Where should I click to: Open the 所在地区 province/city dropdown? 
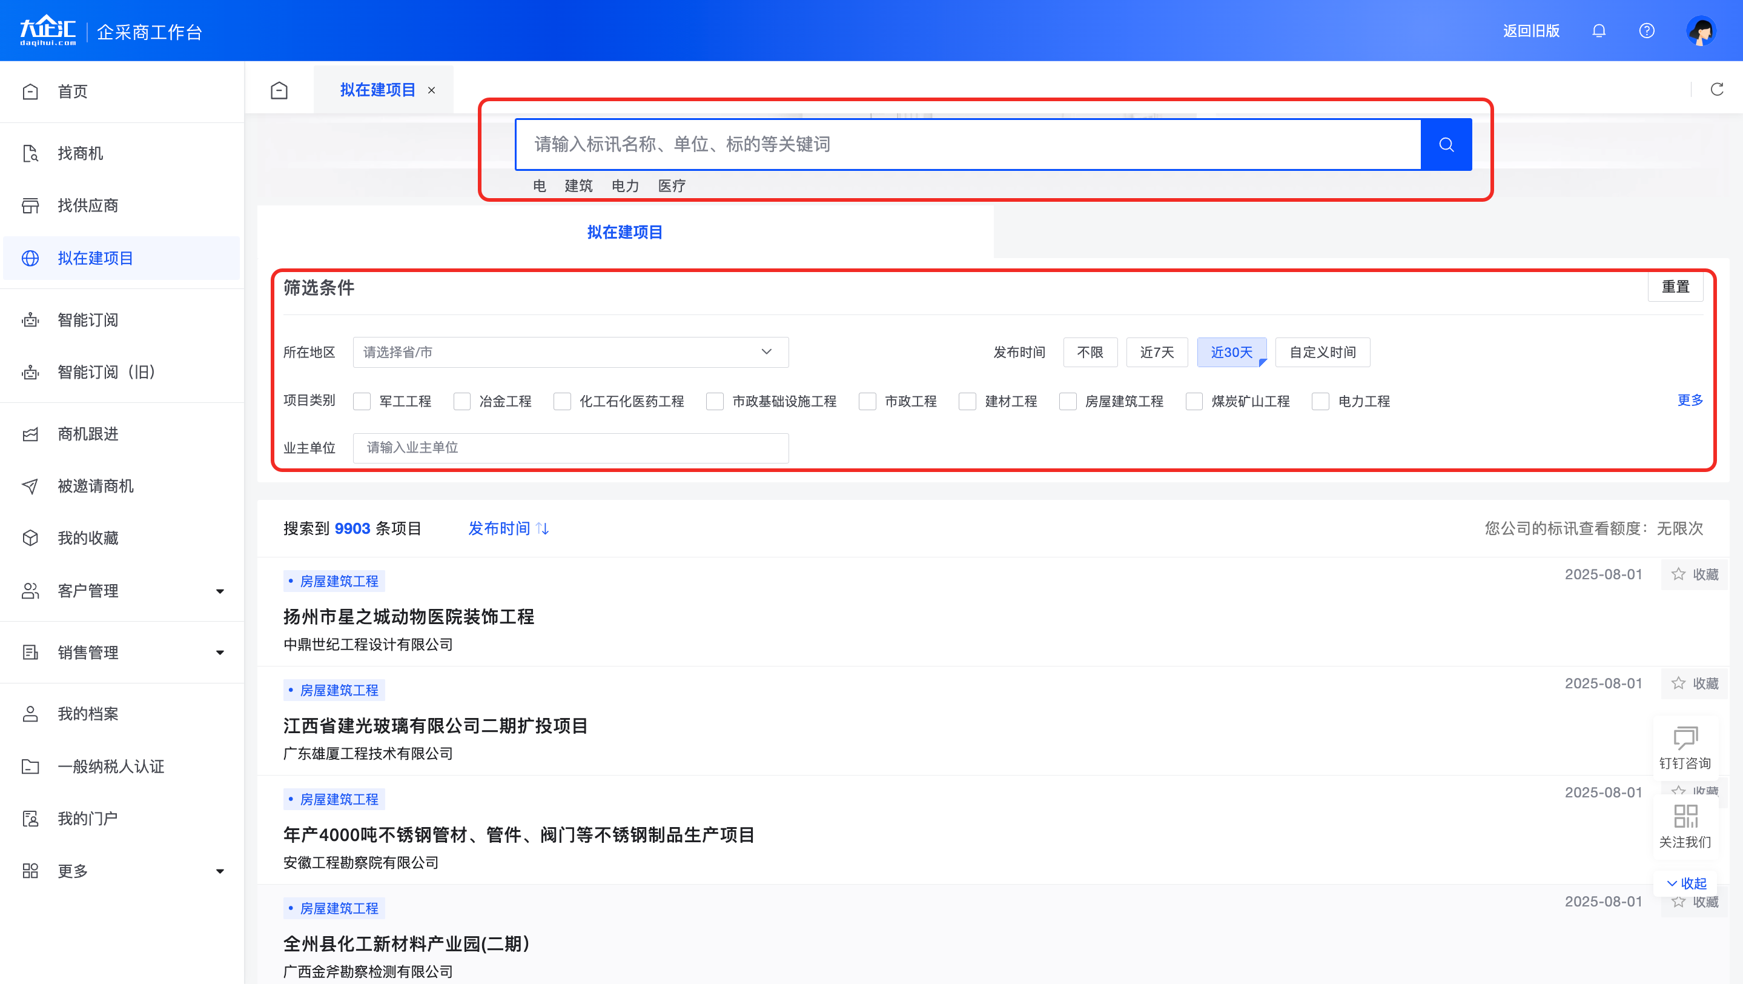point(571,352)
